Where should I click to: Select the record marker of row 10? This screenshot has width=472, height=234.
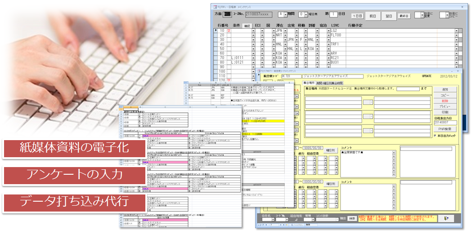[x=216, y=31]
